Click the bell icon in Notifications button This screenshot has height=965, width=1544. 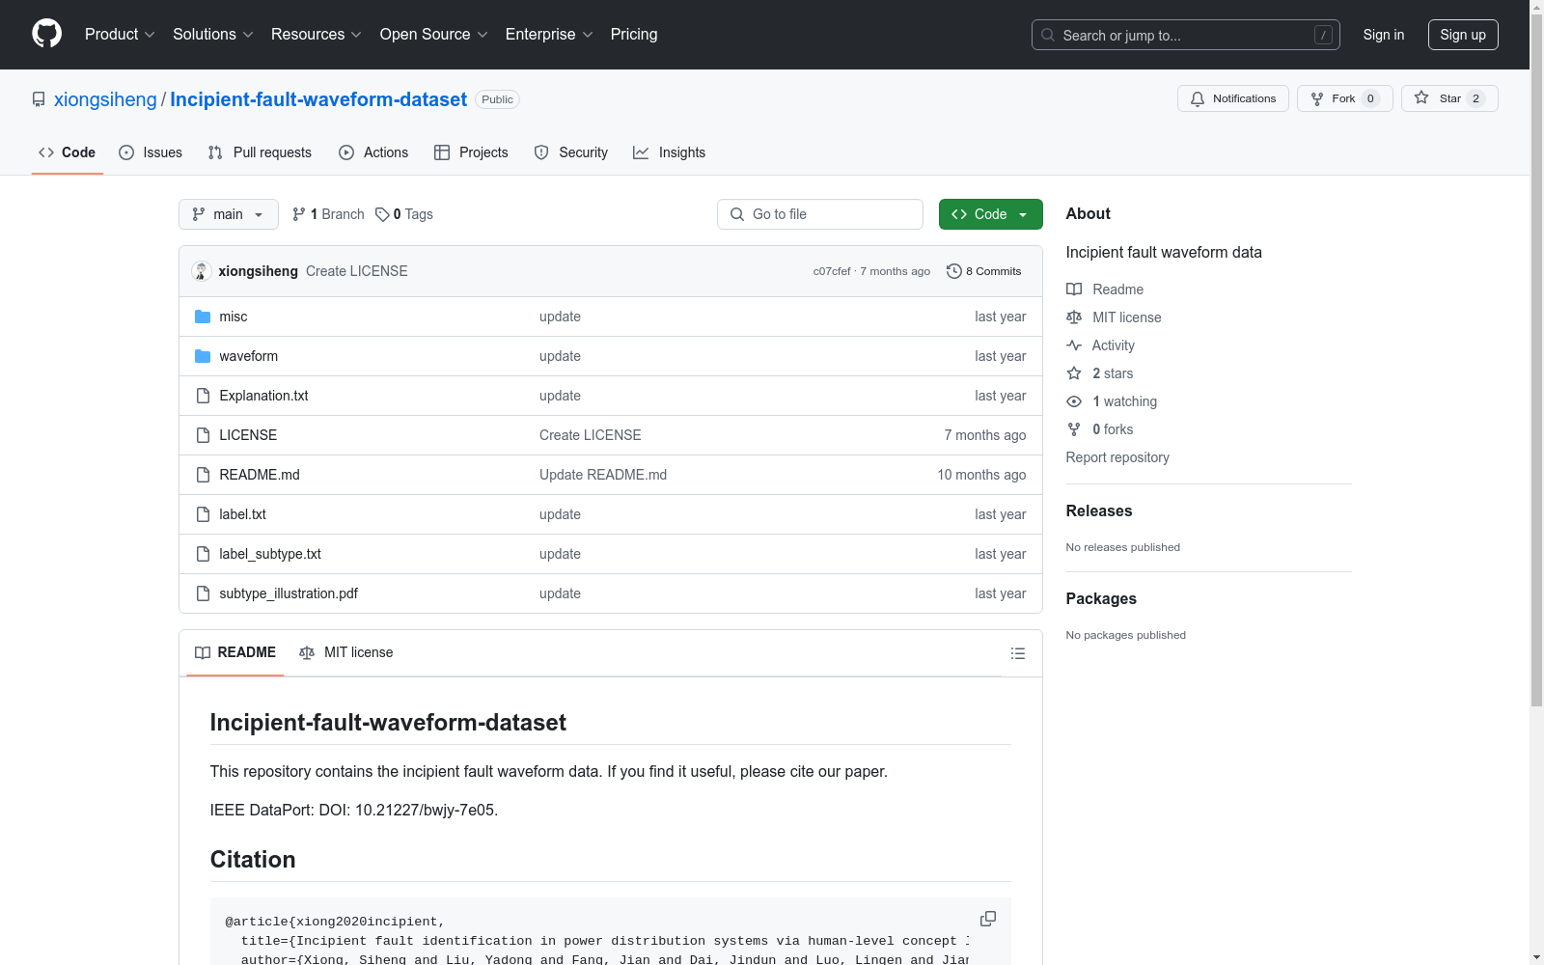click(x=1198, y=98)
